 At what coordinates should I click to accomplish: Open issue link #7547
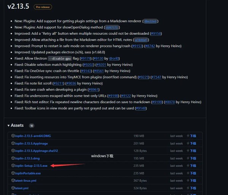pyautogui.click(x=156, y=77)
